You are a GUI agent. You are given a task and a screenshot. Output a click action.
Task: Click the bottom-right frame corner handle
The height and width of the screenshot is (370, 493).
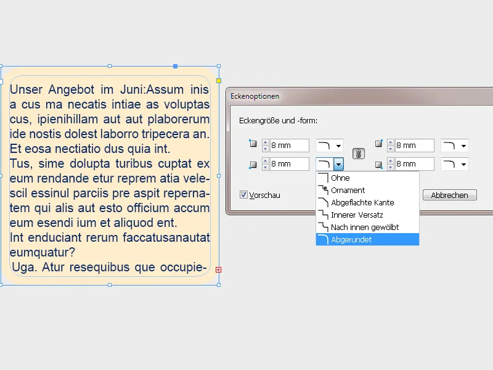[x=219, y=285]
